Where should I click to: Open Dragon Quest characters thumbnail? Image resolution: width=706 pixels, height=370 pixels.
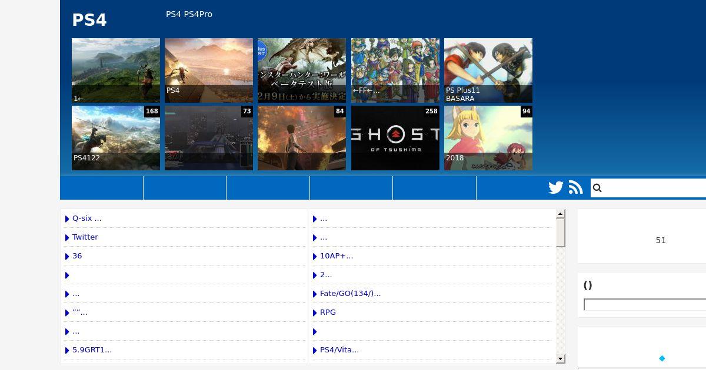tap(395, 70)
